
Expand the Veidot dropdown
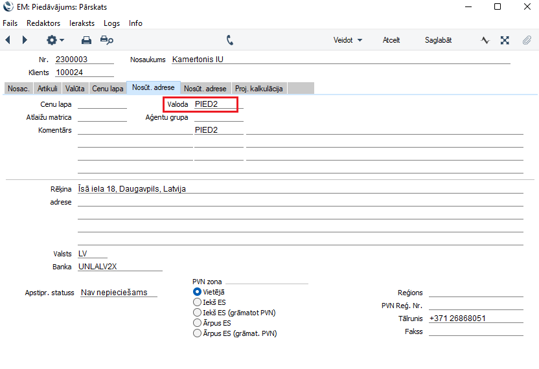[347, 40]
